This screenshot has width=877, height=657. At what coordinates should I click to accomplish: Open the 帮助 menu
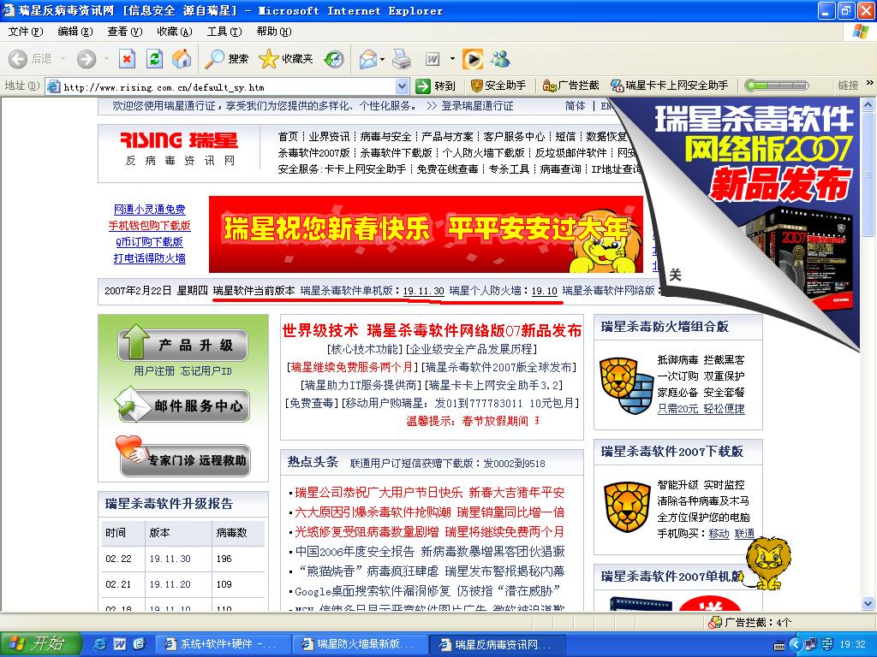[274, 32]
